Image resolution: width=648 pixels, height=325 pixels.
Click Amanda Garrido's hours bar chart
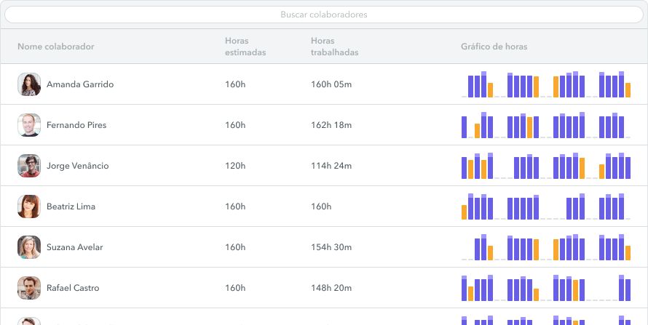click(546, 84)
